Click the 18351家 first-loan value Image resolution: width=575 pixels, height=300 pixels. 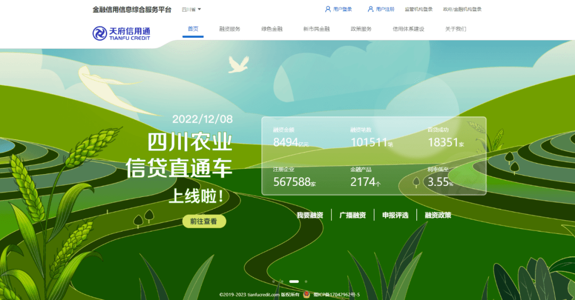[446, 142]
